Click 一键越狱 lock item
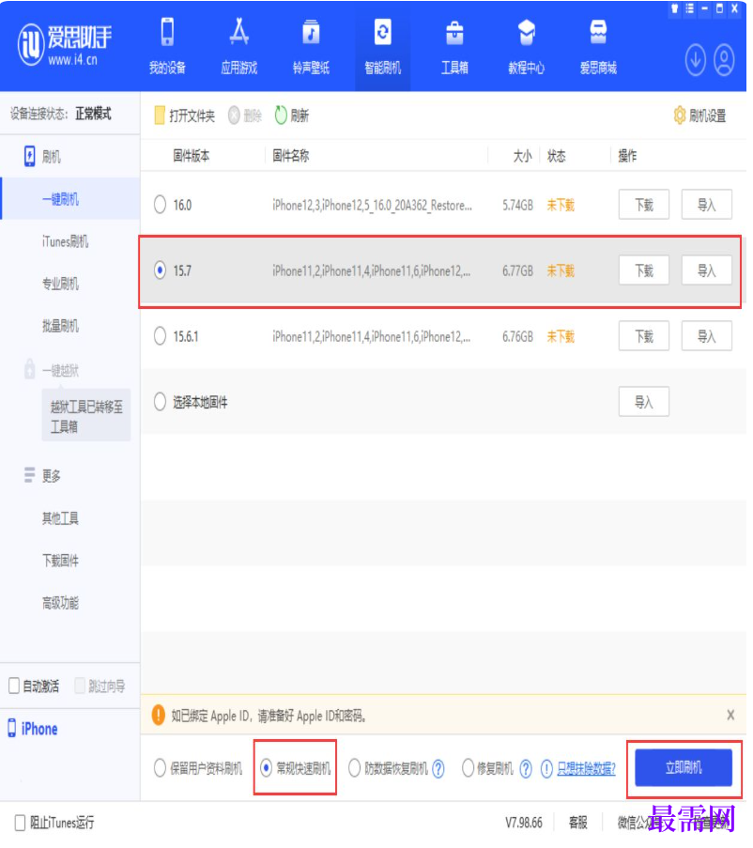Screen dimensions: 753x848 (52, 370)
